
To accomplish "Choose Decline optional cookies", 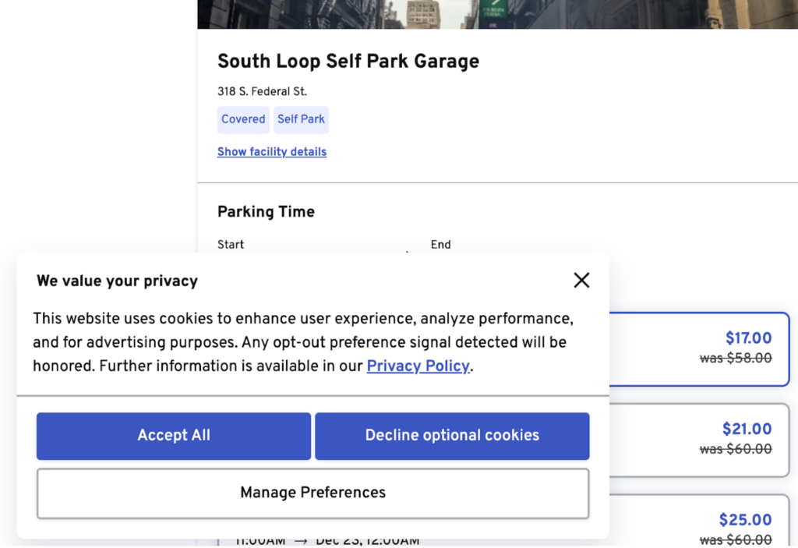I will (452, 436).
